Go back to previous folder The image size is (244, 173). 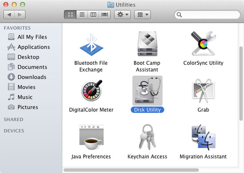click(9, 15)
